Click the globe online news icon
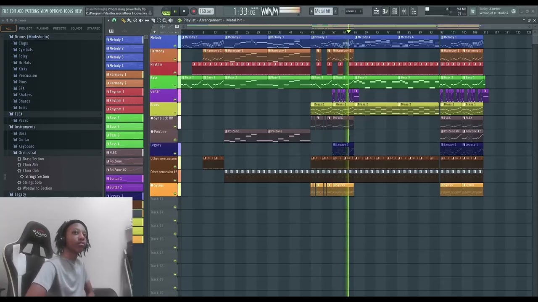The image size is (538, 302). coord(514,11)
